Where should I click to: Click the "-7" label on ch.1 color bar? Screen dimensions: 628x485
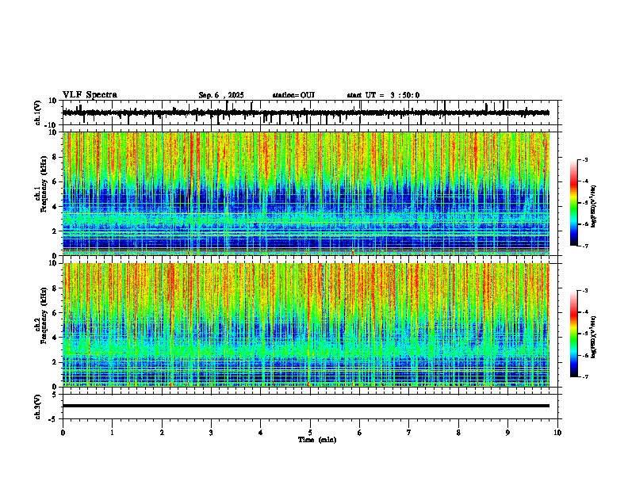(584, 246)
